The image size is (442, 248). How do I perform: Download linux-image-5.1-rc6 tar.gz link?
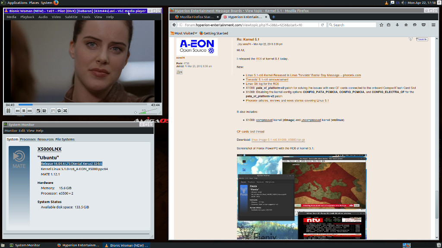tap(278, 140)
